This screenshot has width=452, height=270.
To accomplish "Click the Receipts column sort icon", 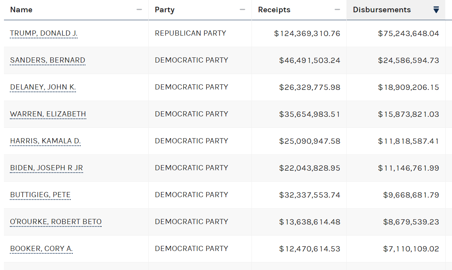I will 337,10.
